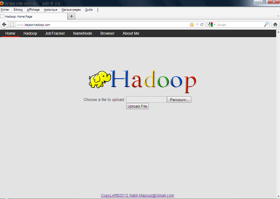
Task: Click the Google search input field
Action: [x=240, y=25]
